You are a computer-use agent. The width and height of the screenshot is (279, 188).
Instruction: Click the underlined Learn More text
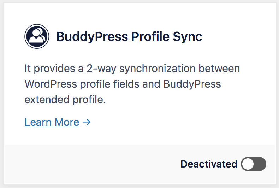(52, 122)
